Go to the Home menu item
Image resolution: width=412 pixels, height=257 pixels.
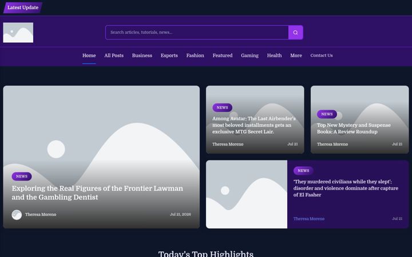pyautogui.click(x=89, y=55)
